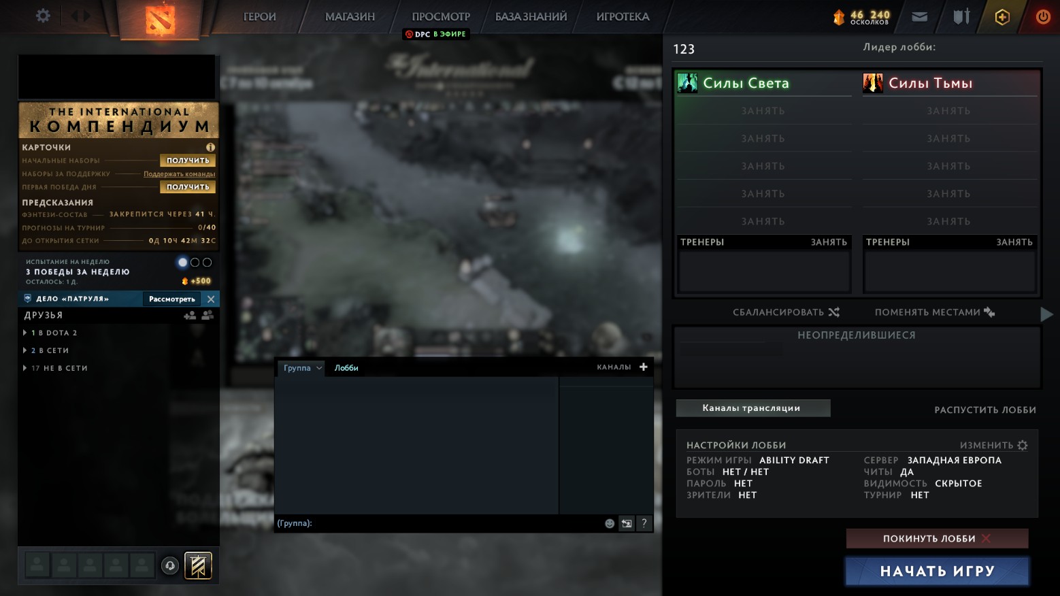This screenshot has width=1060, height=596.
Task: Collapse lobby panel with right arrow
Action: [x=1047, y=314]
